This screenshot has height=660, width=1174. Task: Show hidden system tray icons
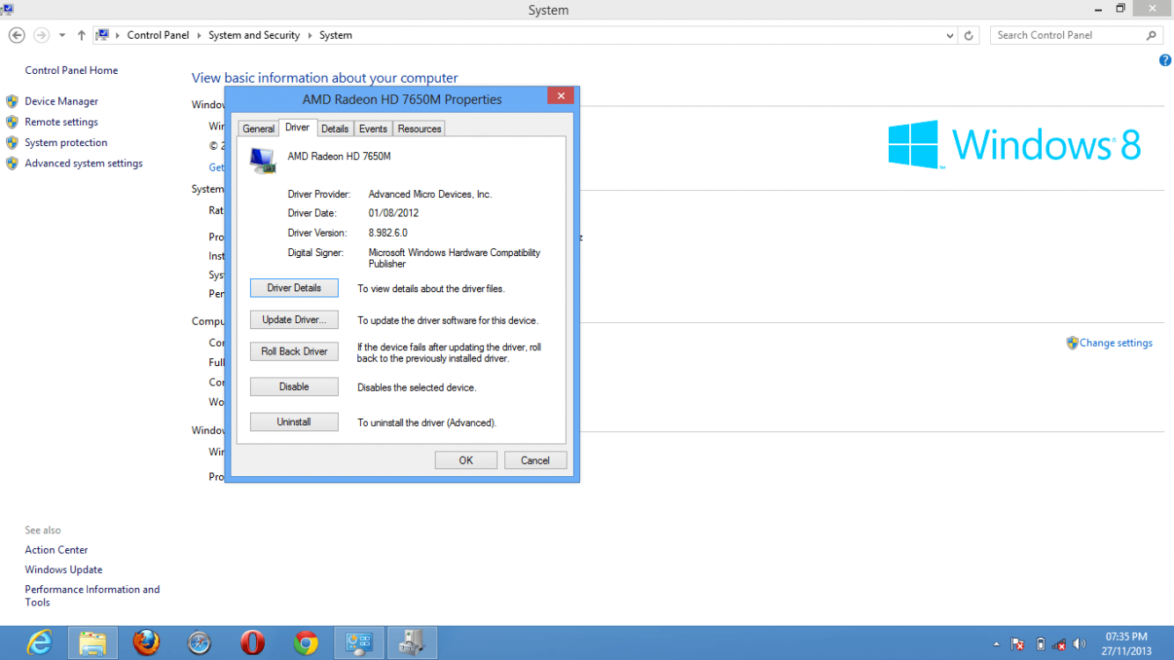pos(996,644)
